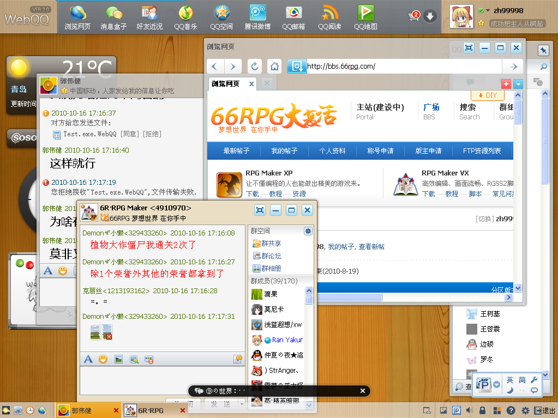Open the 好友近况 friend updates app
The height and width of the screenshot is (418, 558).
(149, 18)
